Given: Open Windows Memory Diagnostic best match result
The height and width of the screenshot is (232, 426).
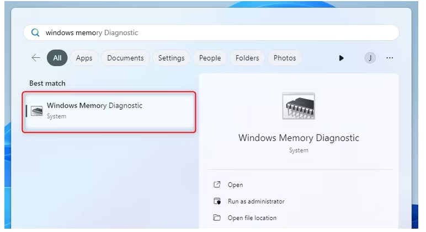Looking at the screenshot, I should pos(109,112).
